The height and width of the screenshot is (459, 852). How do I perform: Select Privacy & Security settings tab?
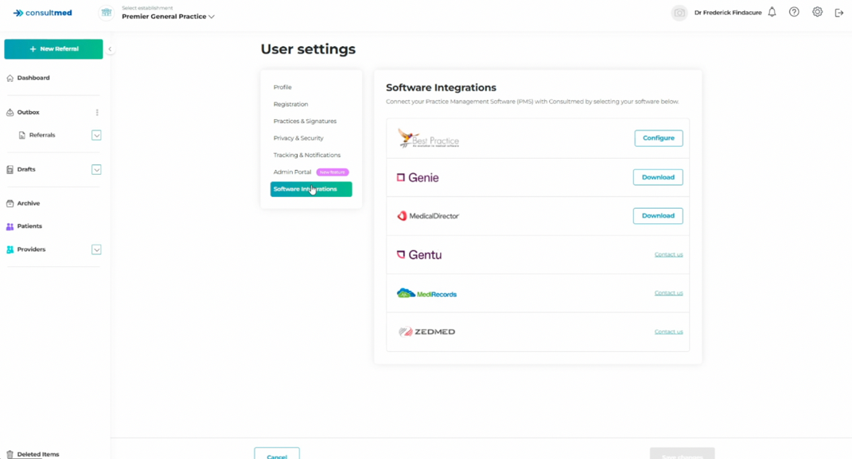(x=298, y=138)
